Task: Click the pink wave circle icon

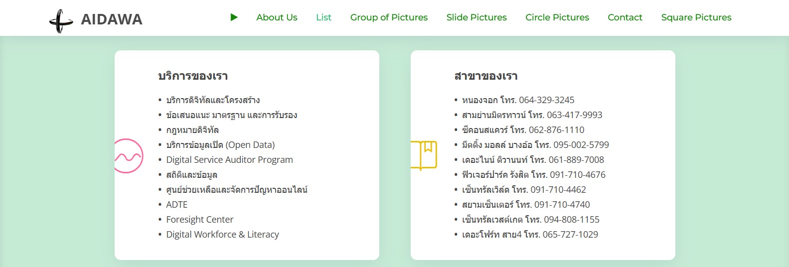Action: [x=129, y=156]
